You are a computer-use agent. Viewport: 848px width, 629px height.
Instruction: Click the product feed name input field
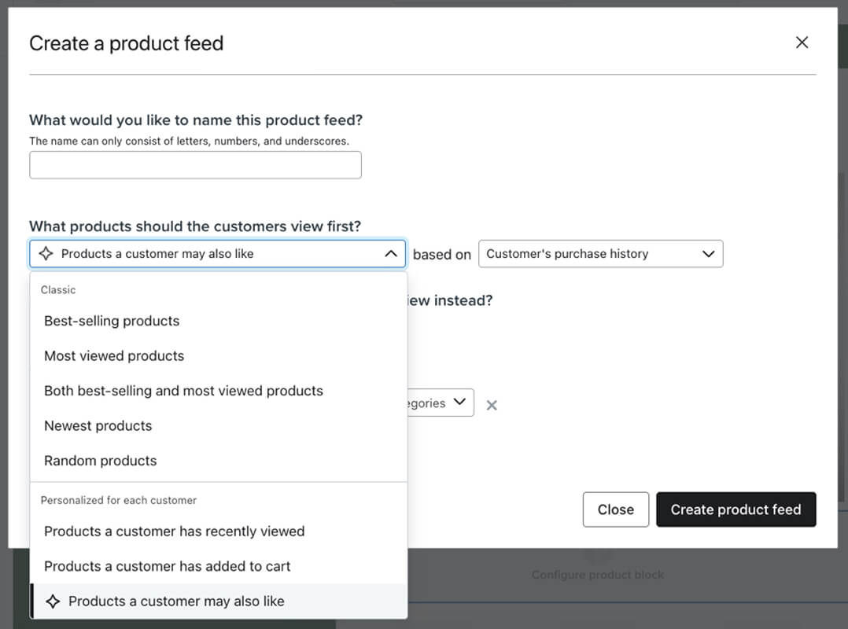click(195, 164)
